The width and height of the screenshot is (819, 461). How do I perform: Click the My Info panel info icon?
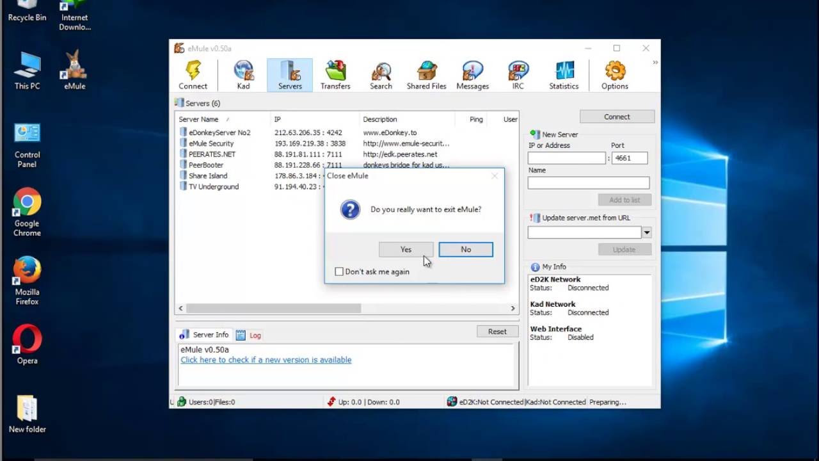[x=535, y=267]
